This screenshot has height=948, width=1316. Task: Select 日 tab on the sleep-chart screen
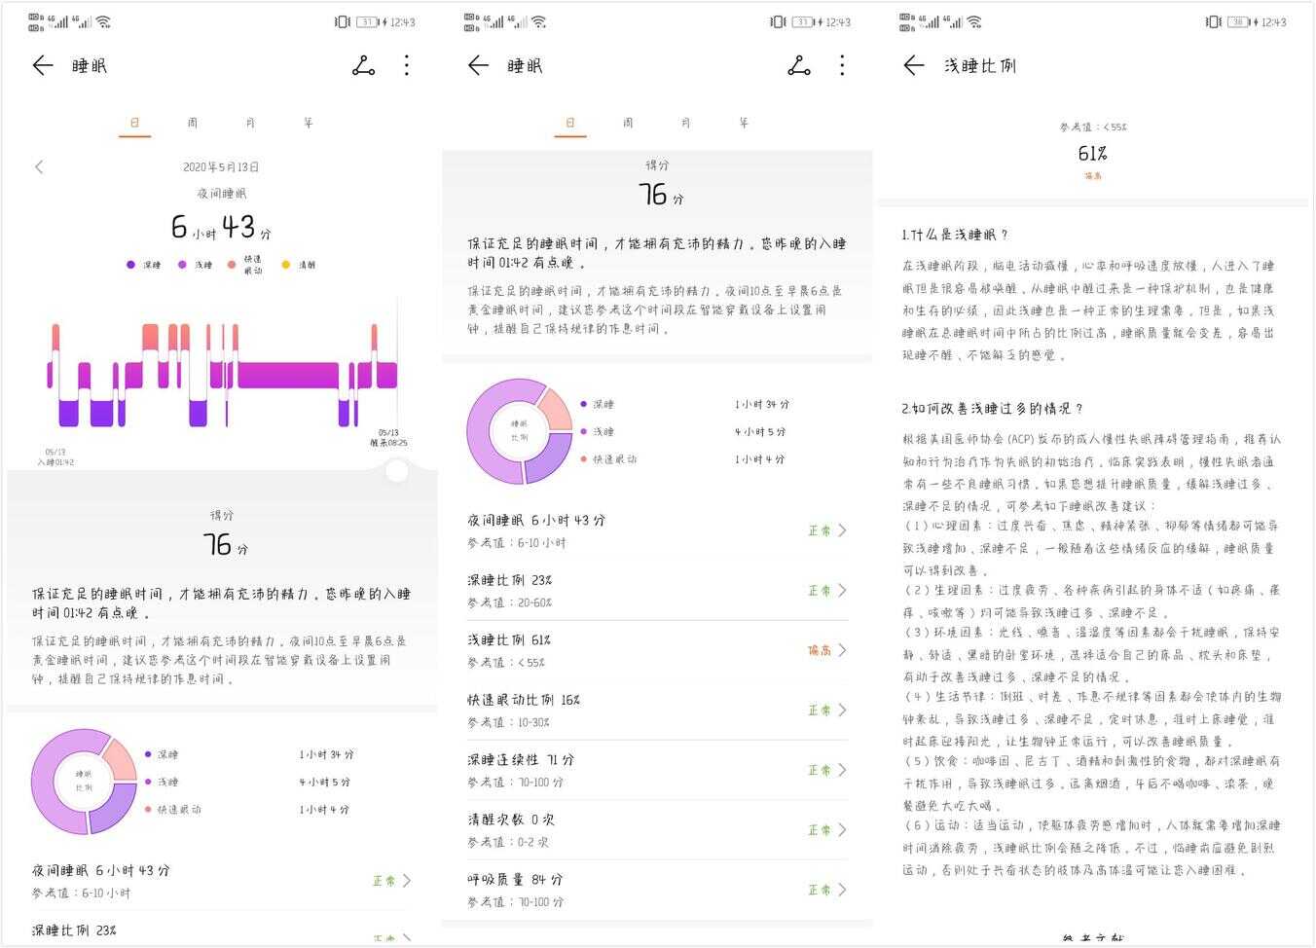tap(135, 124)
